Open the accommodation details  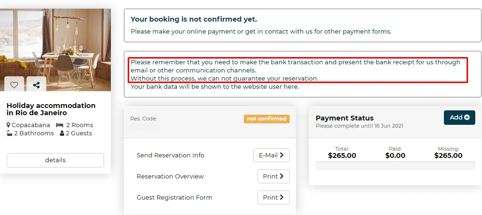pyautogui.click(x=55, y=160)
